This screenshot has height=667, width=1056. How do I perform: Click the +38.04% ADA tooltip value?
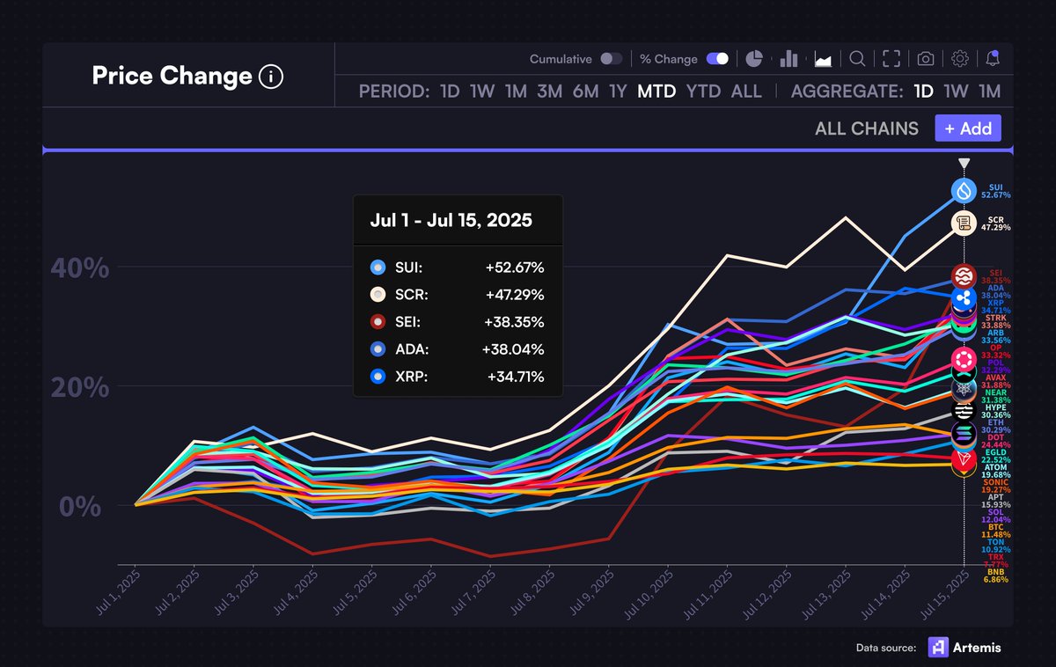click(513, 348)
